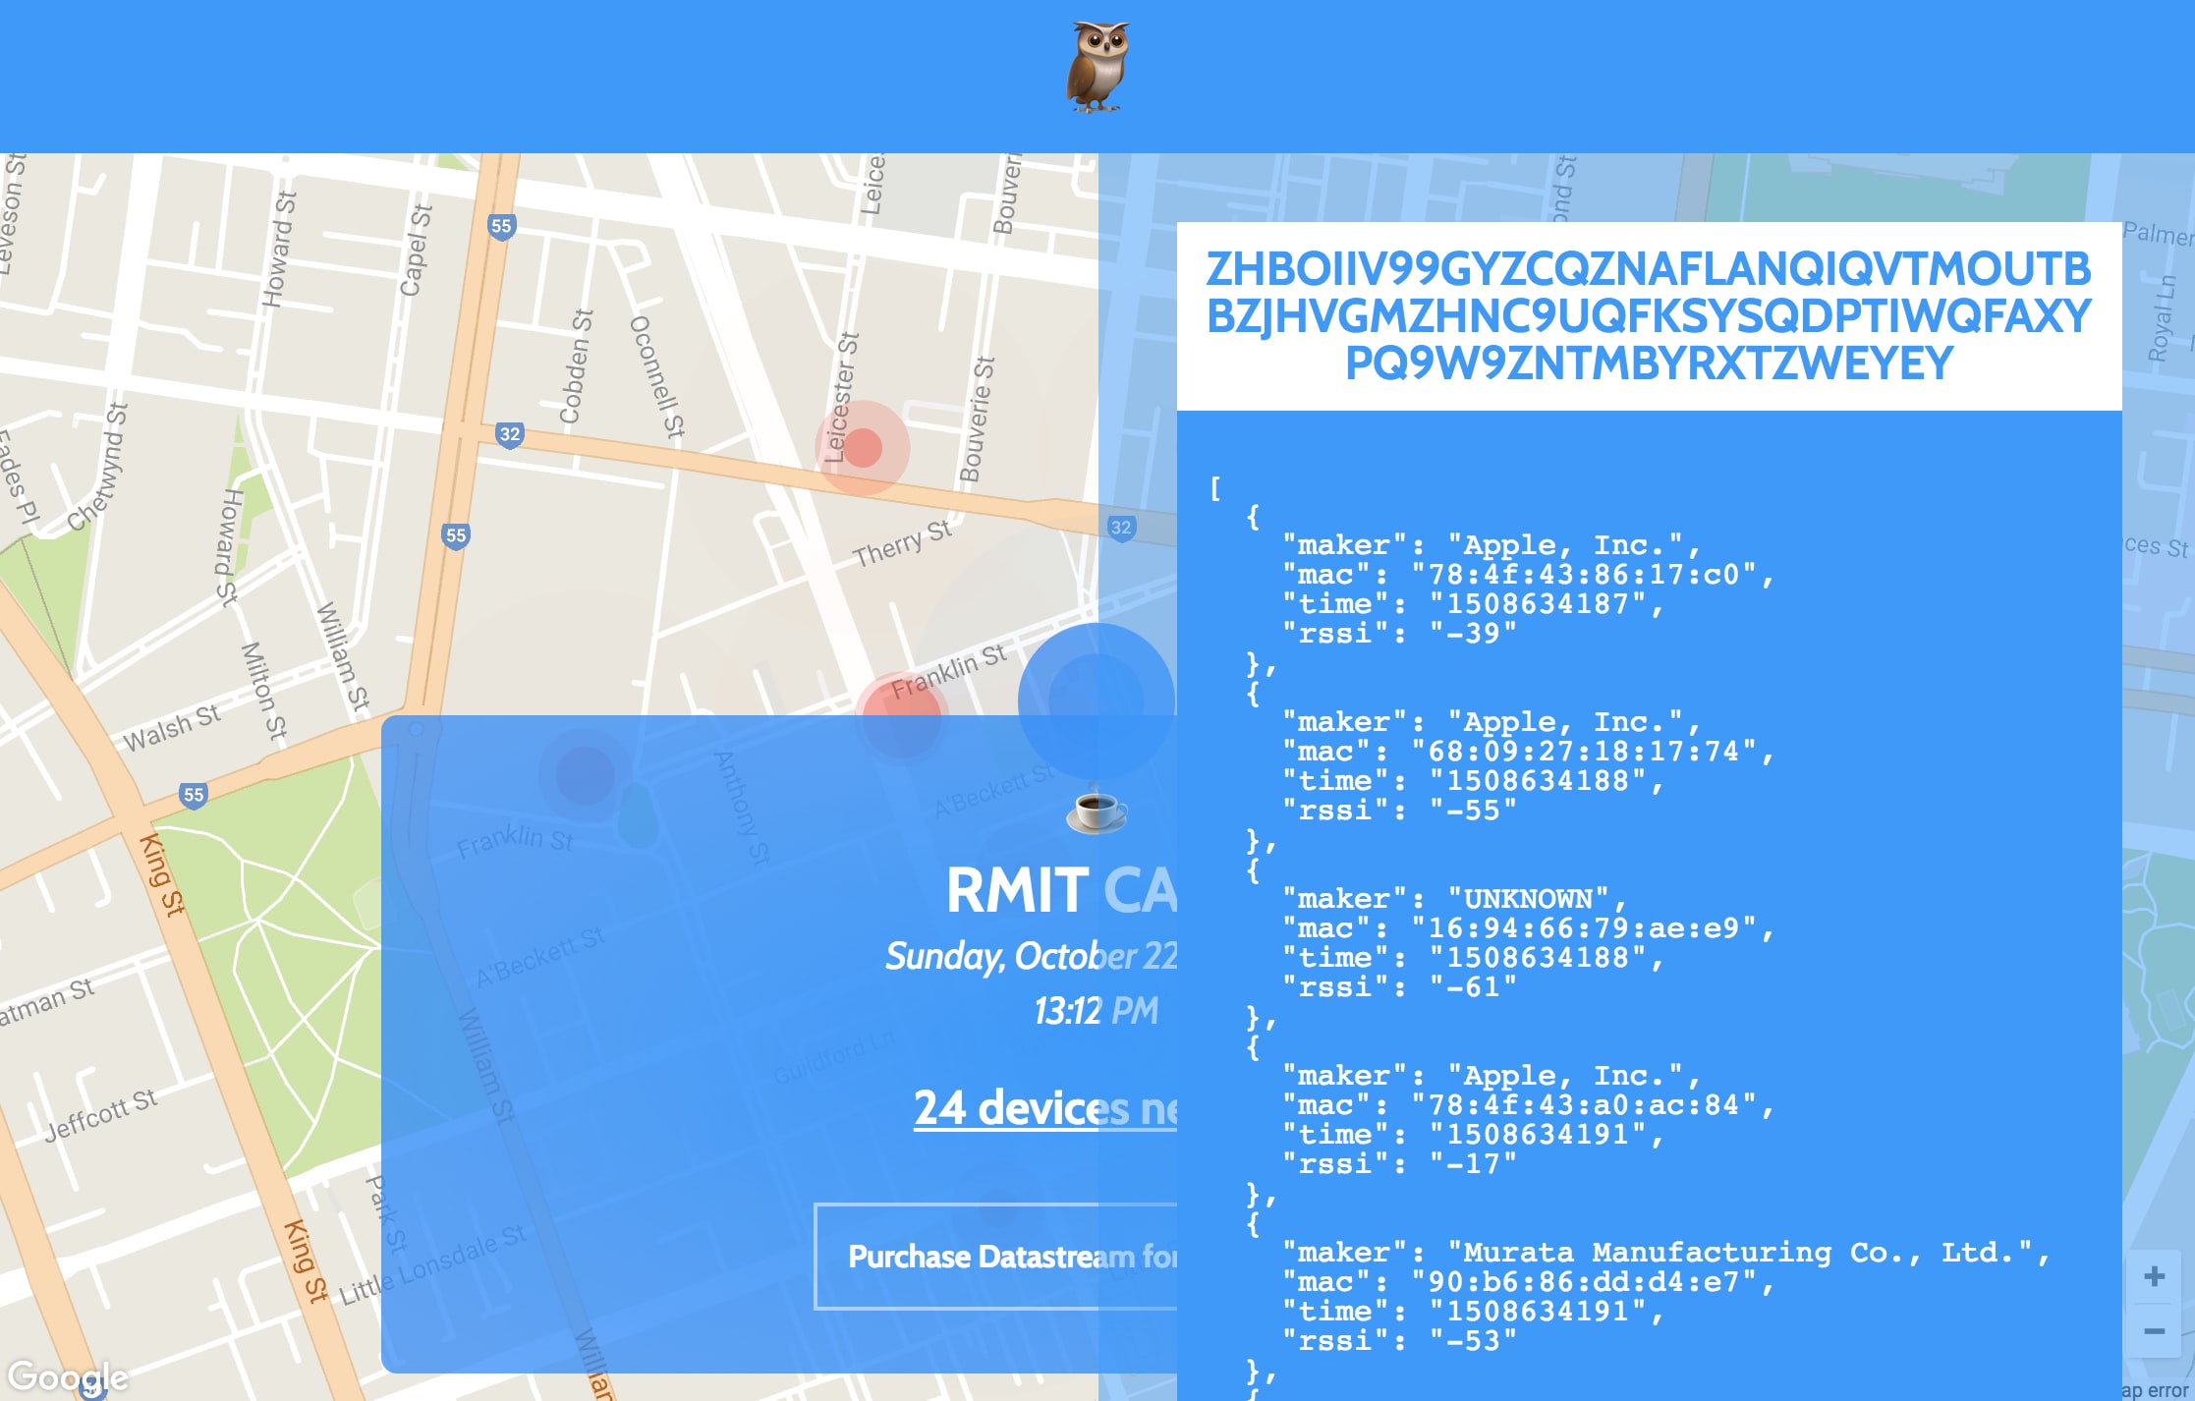This screenshot has width=2195, height=1401.
Task: Click rssi value -39
Action: (x=1473, y=634)
